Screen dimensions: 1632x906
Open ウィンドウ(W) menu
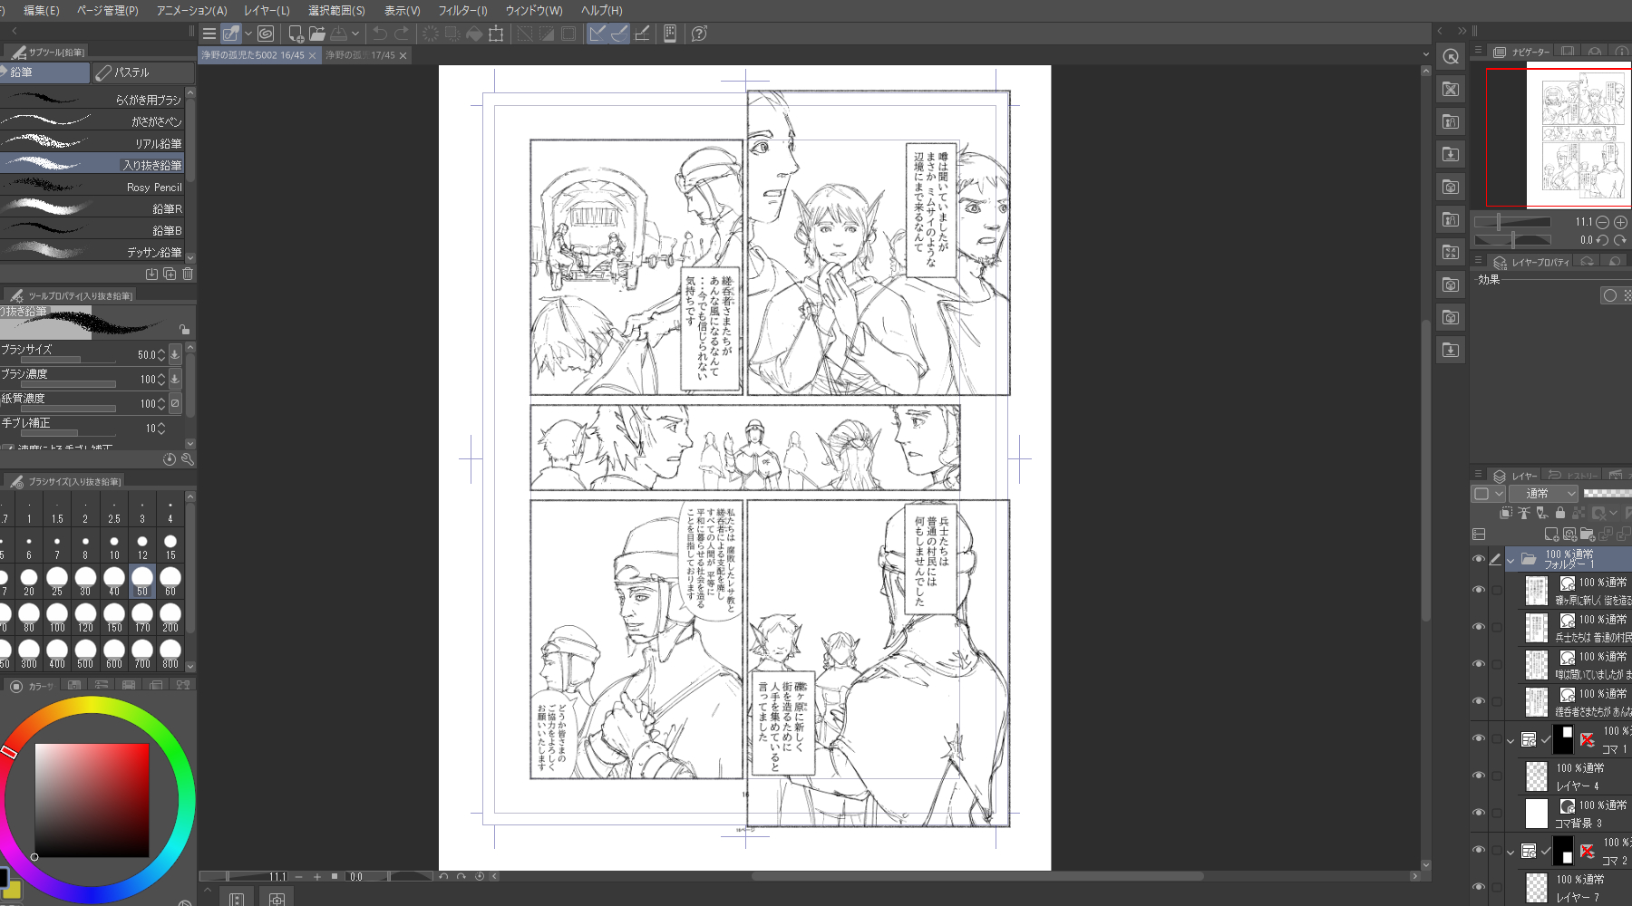point(534,10)
